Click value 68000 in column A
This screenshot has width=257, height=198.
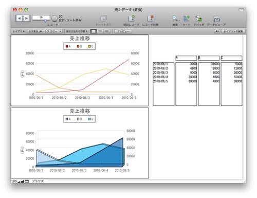pyautogui.click(x=193, y=81)
